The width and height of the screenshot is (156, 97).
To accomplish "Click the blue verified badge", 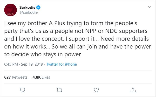I will pyautogui.click(x=38, y=8).
